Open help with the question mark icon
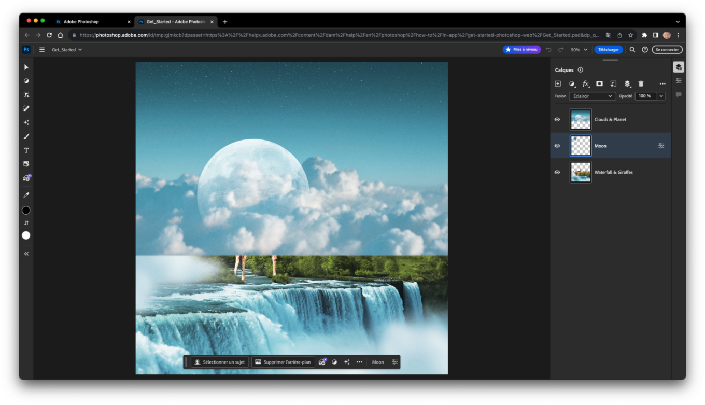Screen dimensions: 705x405 click(x=645, y=50)
